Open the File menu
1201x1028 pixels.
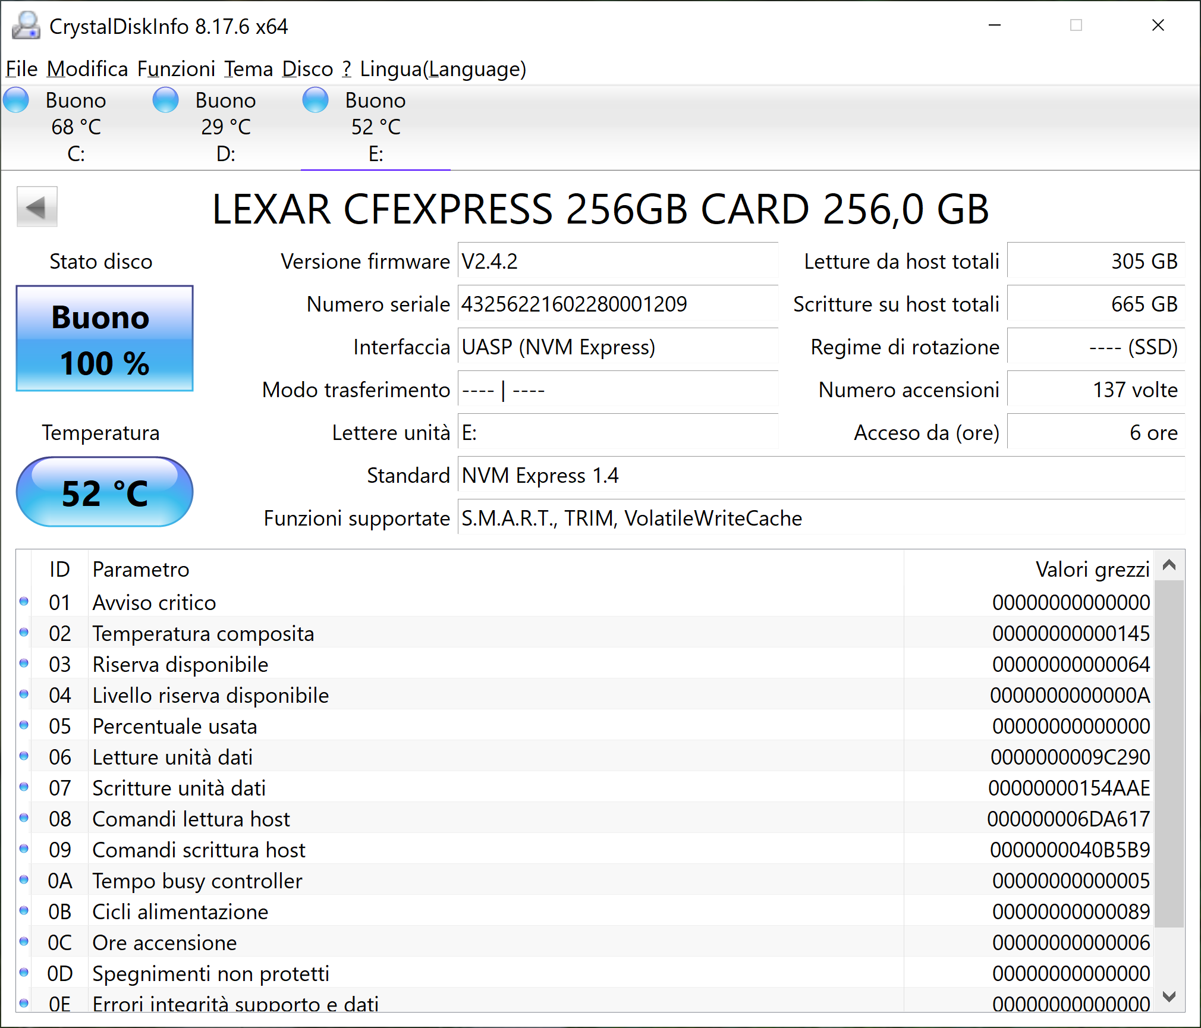pos(22,69)
